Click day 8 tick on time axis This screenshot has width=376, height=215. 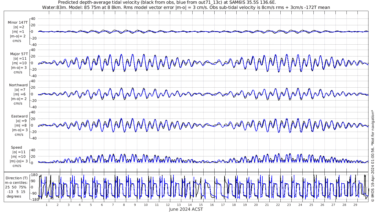coord(124,205)
